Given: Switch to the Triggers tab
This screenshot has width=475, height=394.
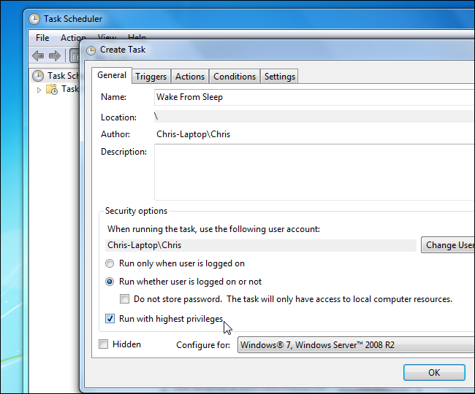Looking at the screenshot, I should [151, 77].
